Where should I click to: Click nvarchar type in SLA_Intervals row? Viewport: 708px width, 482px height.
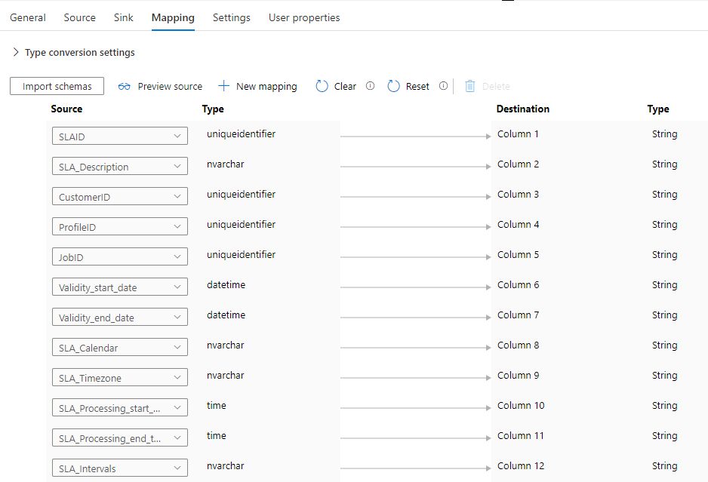226,466
